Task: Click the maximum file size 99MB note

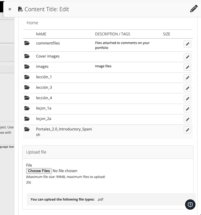Action: pyautogui.click(x=66, y=180)
